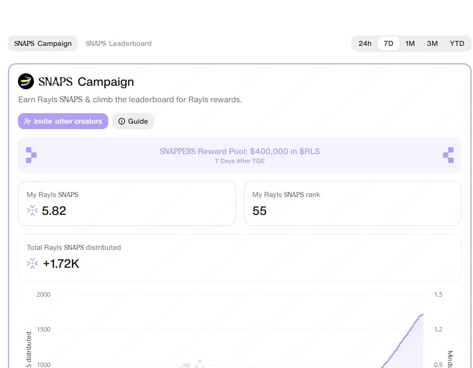The image size is (473, 368).
Task: Click the 'My Rayls SNAPS rank' label
Action: 286,194
